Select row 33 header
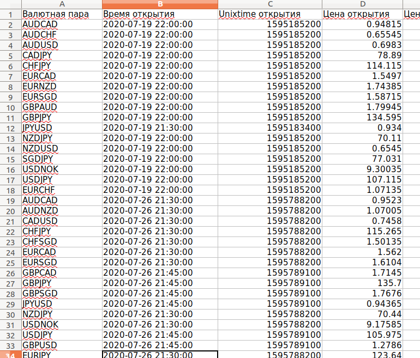The height and width of the screenshot is (358, 420). click(11, 345)
